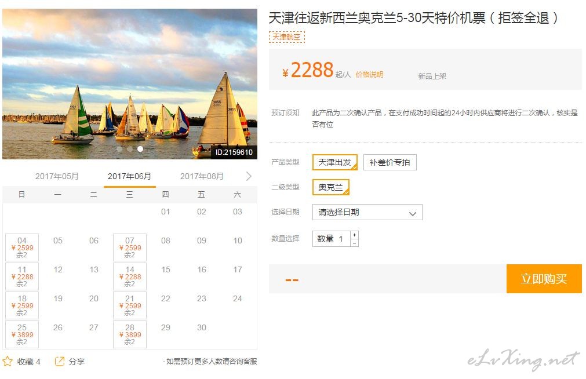
Task: Increase quantity with the plus stepper
Action: (x=354, y=235)
